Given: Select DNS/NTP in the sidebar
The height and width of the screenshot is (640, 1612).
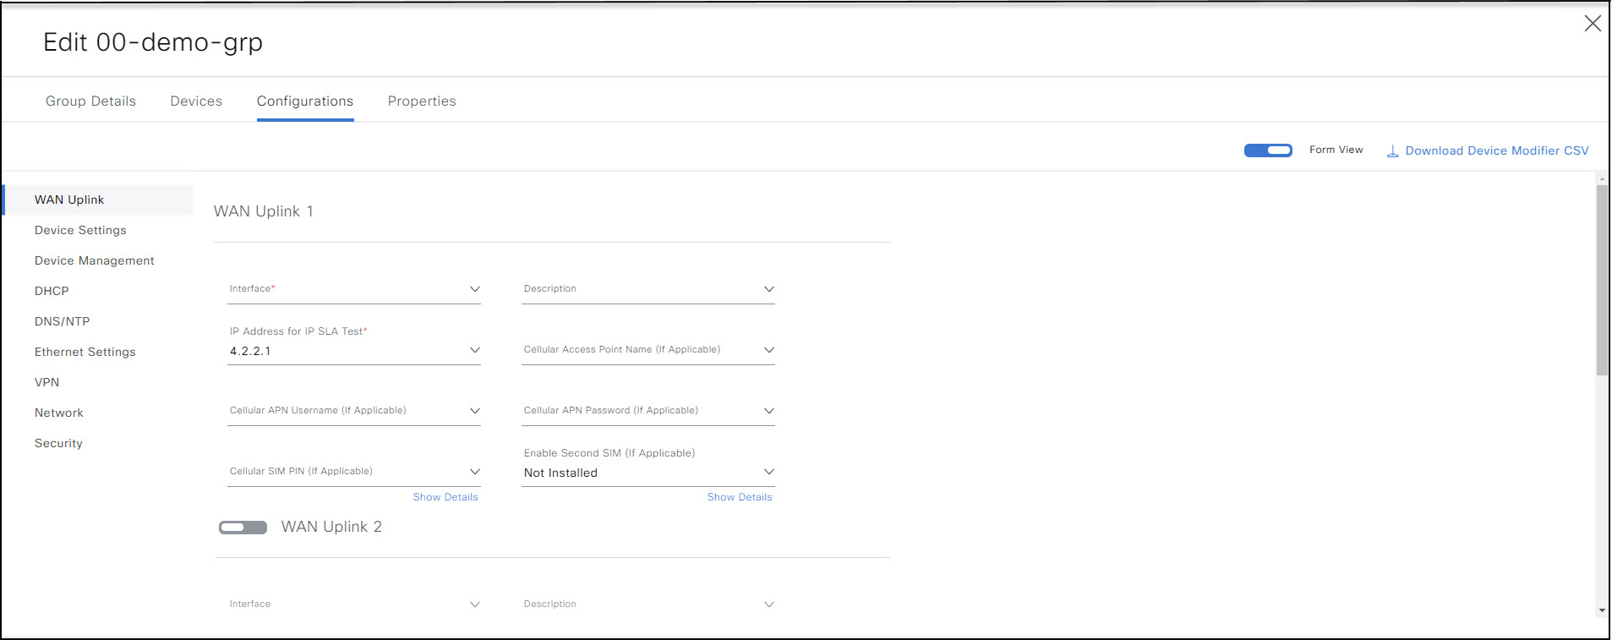Looking at the screenshot, I should click(x=62, y=321).
